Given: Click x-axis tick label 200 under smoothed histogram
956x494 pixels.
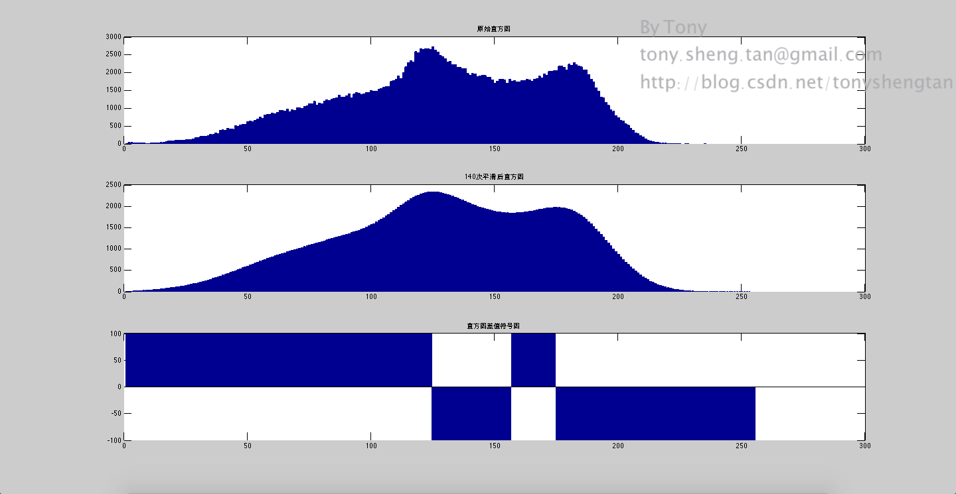Looking at the screenshot, I should (x=618, y=297).
